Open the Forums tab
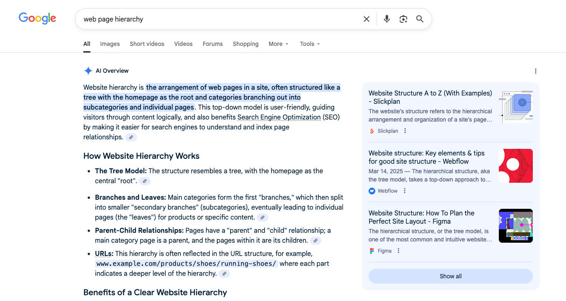The height and width of the screenshot is (301, 566). click(212, 44)
